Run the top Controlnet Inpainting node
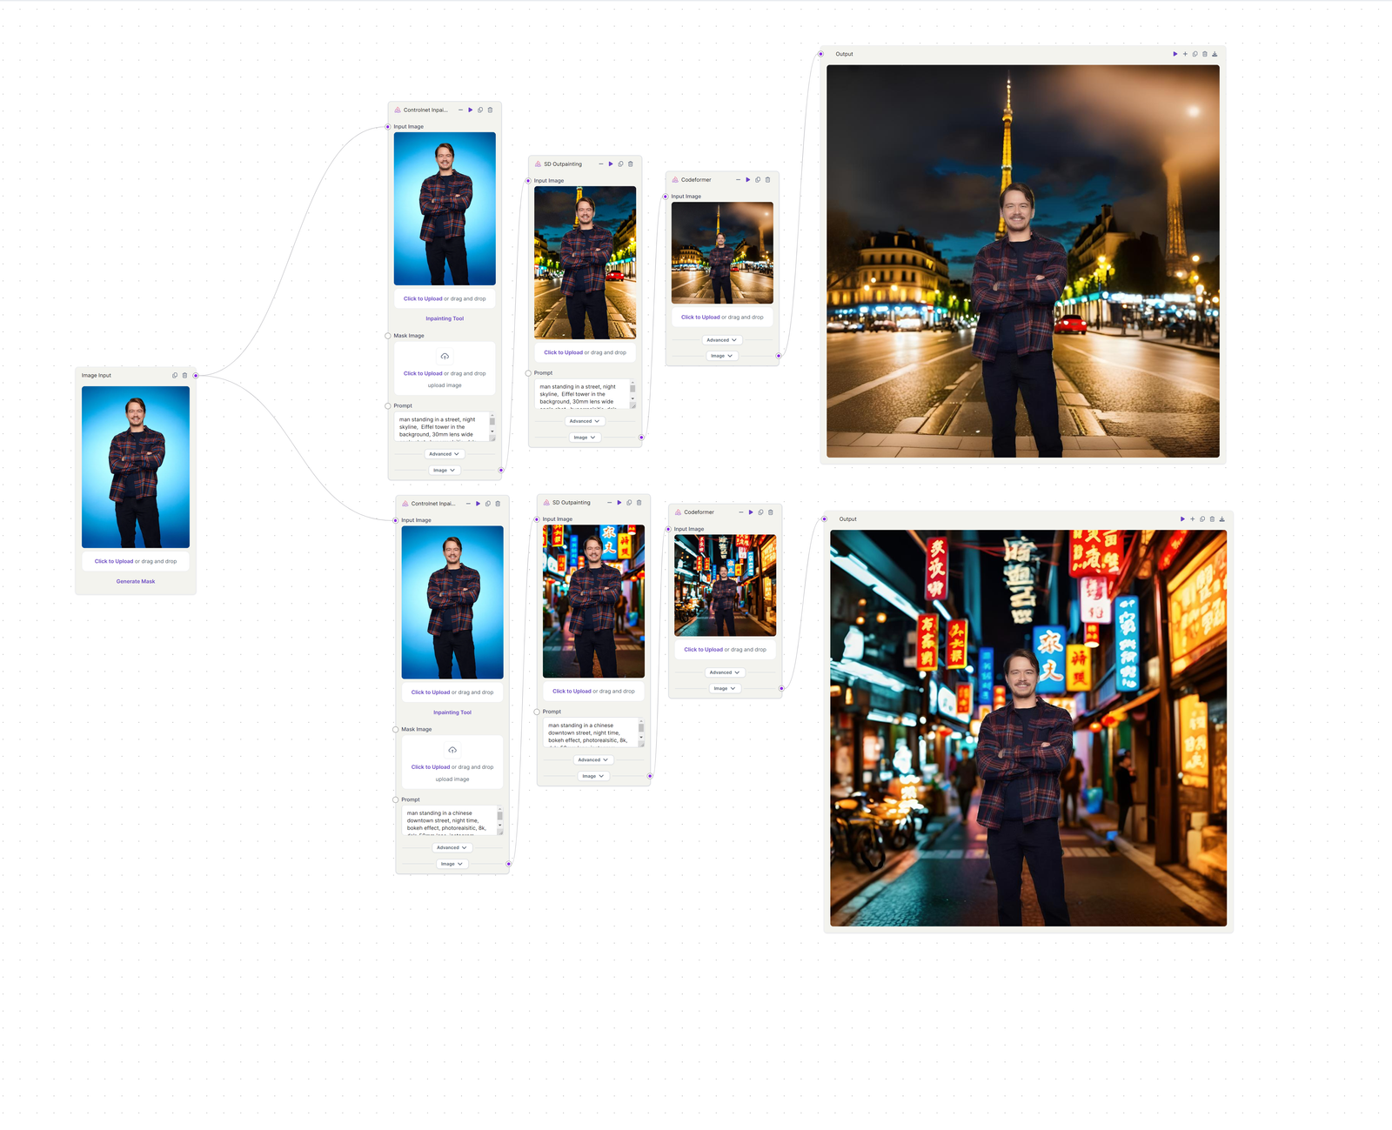Screen dimensions: 1392x1130 point(471,110)
